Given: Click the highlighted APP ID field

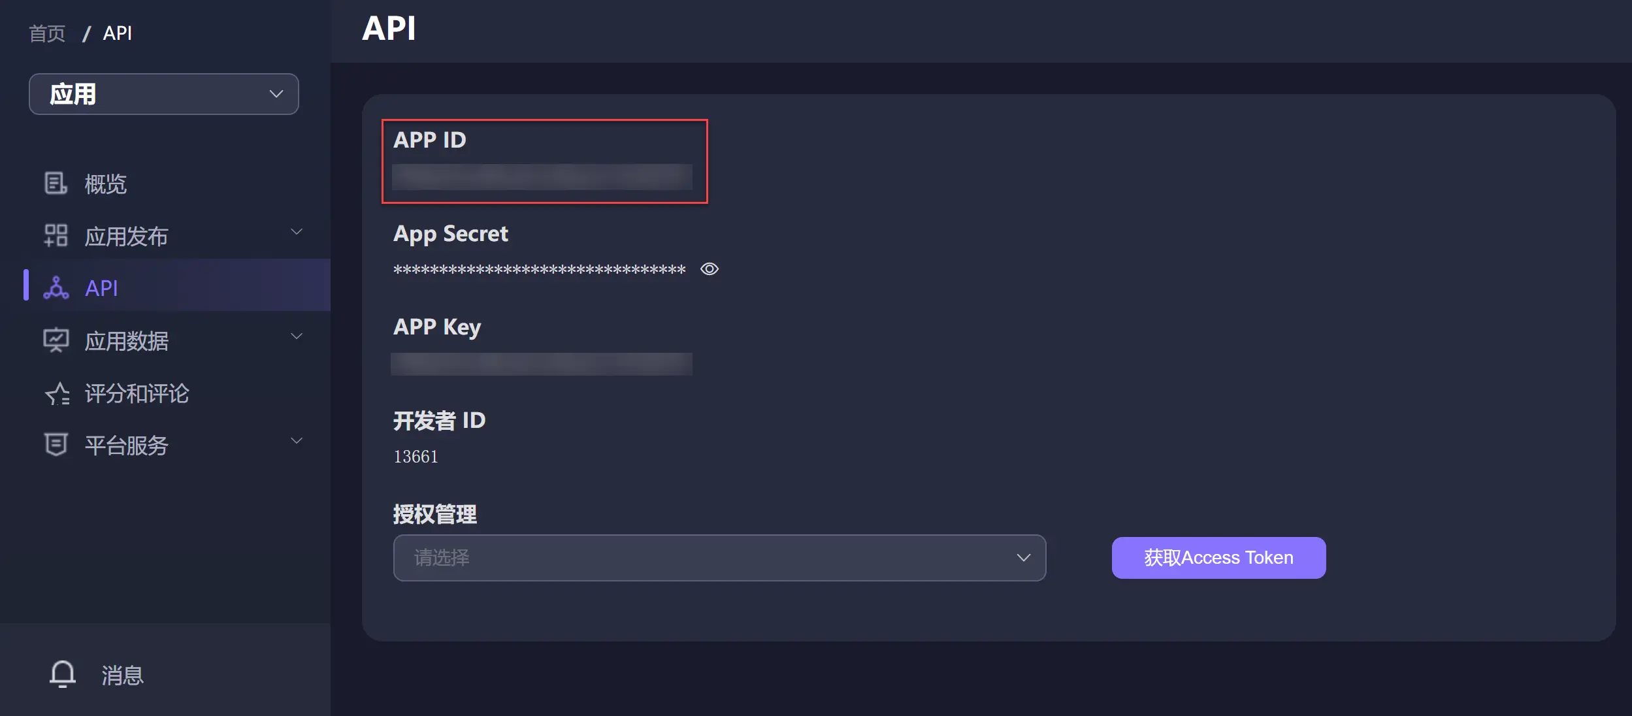Looking at the screenshot, I should tap(544, 176).
